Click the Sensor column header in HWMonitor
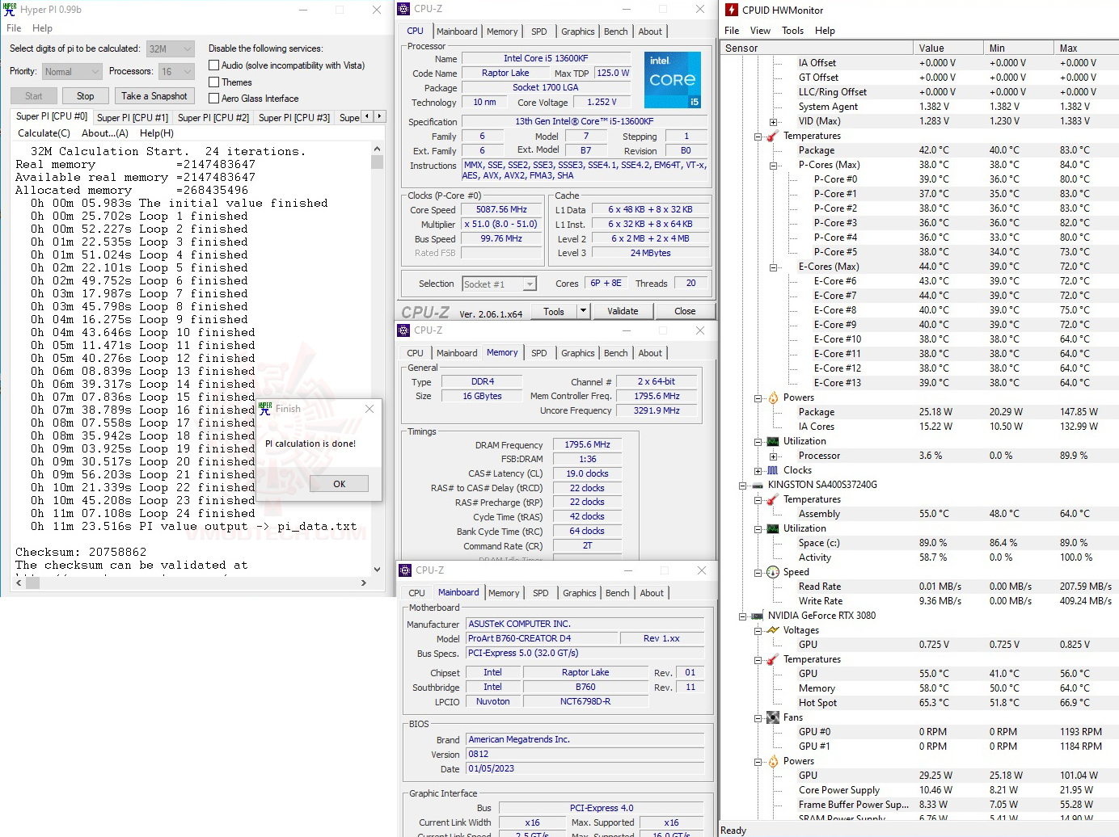The width and height of the screenshot is (1119, 837). pos(817,48)
